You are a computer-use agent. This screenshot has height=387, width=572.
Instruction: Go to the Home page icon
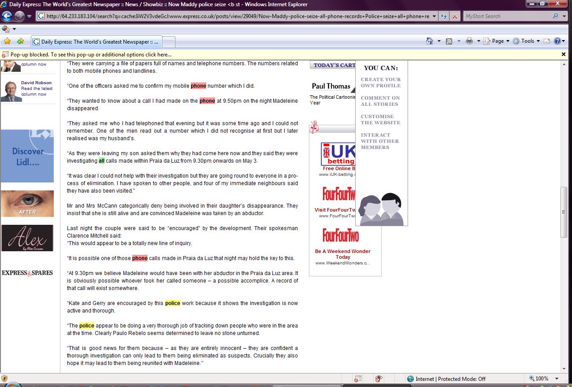430,41
